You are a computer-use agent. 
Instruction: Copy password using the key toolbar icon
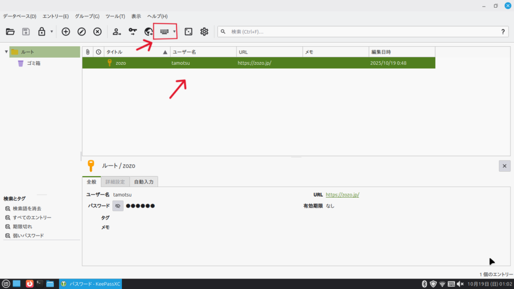pos(133,32)
